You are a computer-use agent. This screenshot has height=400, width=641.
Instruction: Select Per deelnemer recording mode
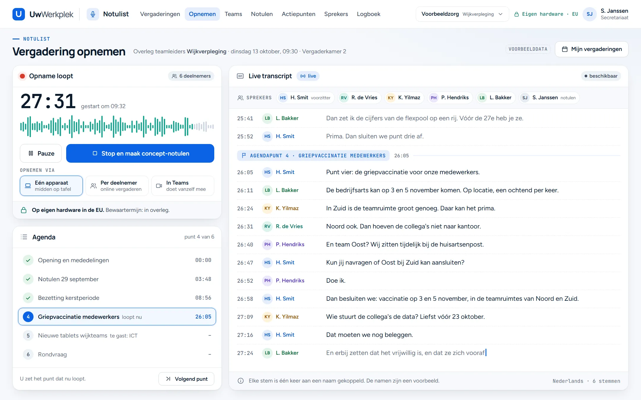coord(117,186)
